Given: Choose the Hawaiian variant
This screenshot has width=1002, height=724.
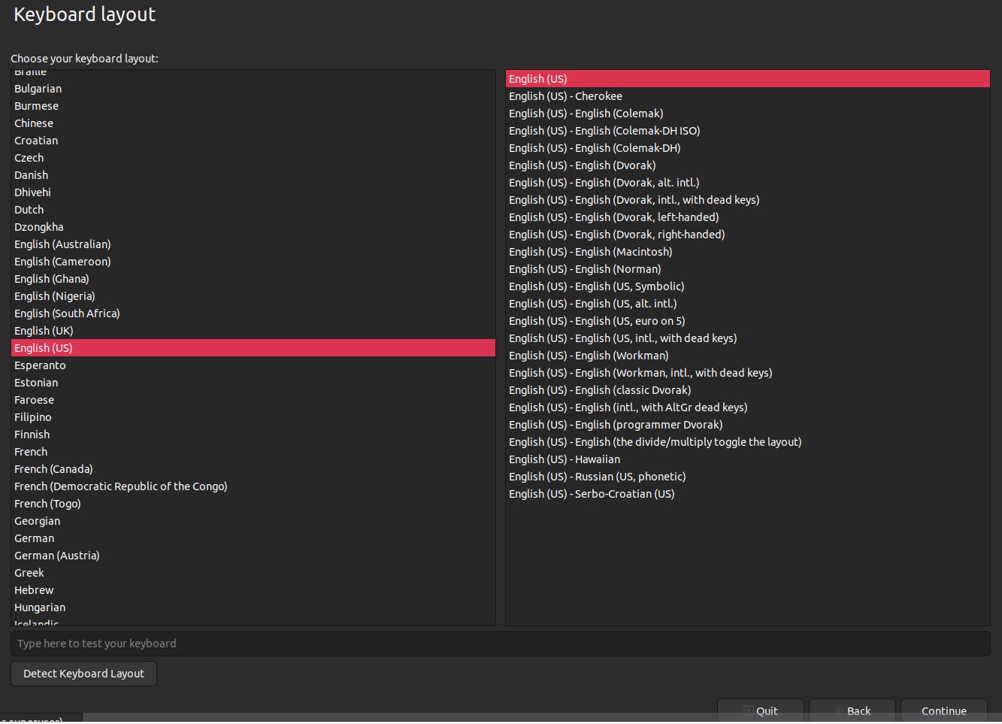Looking at the screenshot, I should pyautogui.click(x=565, y=459).
